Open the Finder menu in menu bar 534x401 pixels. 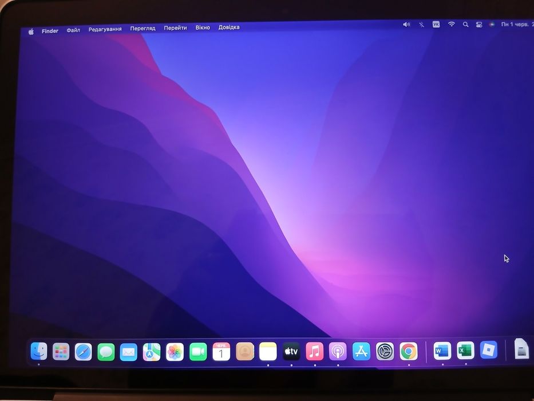50,31
